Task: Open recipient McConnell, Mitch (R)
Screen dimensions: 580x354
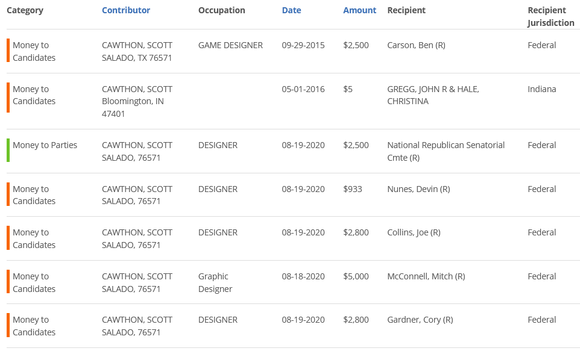Action: point(426,276)
